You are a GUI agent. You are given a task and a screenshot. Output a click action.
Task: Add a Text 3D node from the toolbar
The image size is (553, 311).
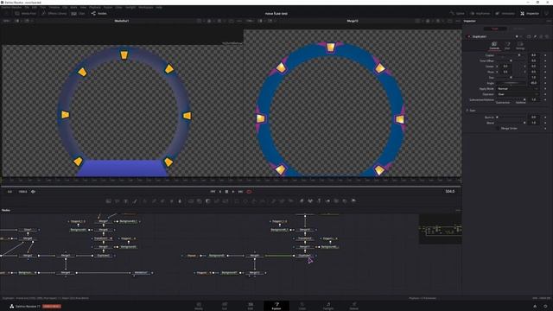(x=319, y=201)
